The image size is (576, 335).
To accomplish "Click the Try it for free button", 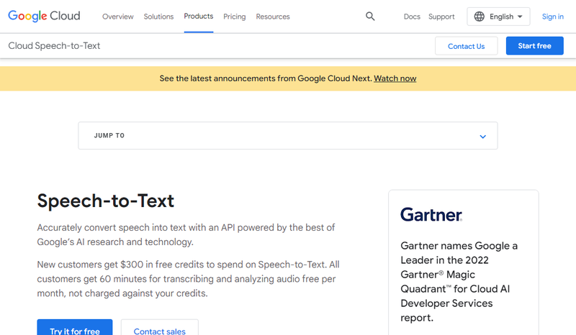I will point(75,329).
